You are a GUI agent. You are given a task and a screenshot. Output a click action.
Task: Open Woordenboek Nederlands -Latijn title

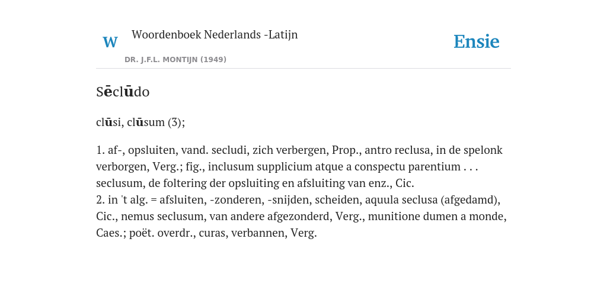[x=215, y=34]
